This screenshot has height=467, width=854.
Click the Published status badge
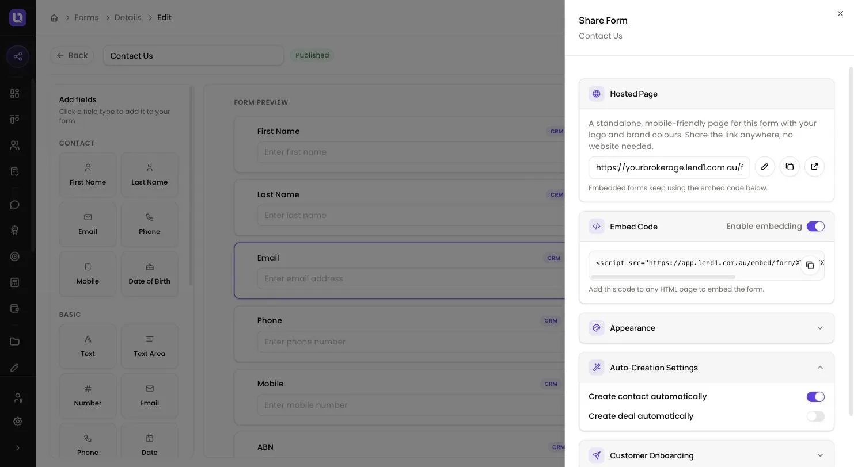coord(312,55)
